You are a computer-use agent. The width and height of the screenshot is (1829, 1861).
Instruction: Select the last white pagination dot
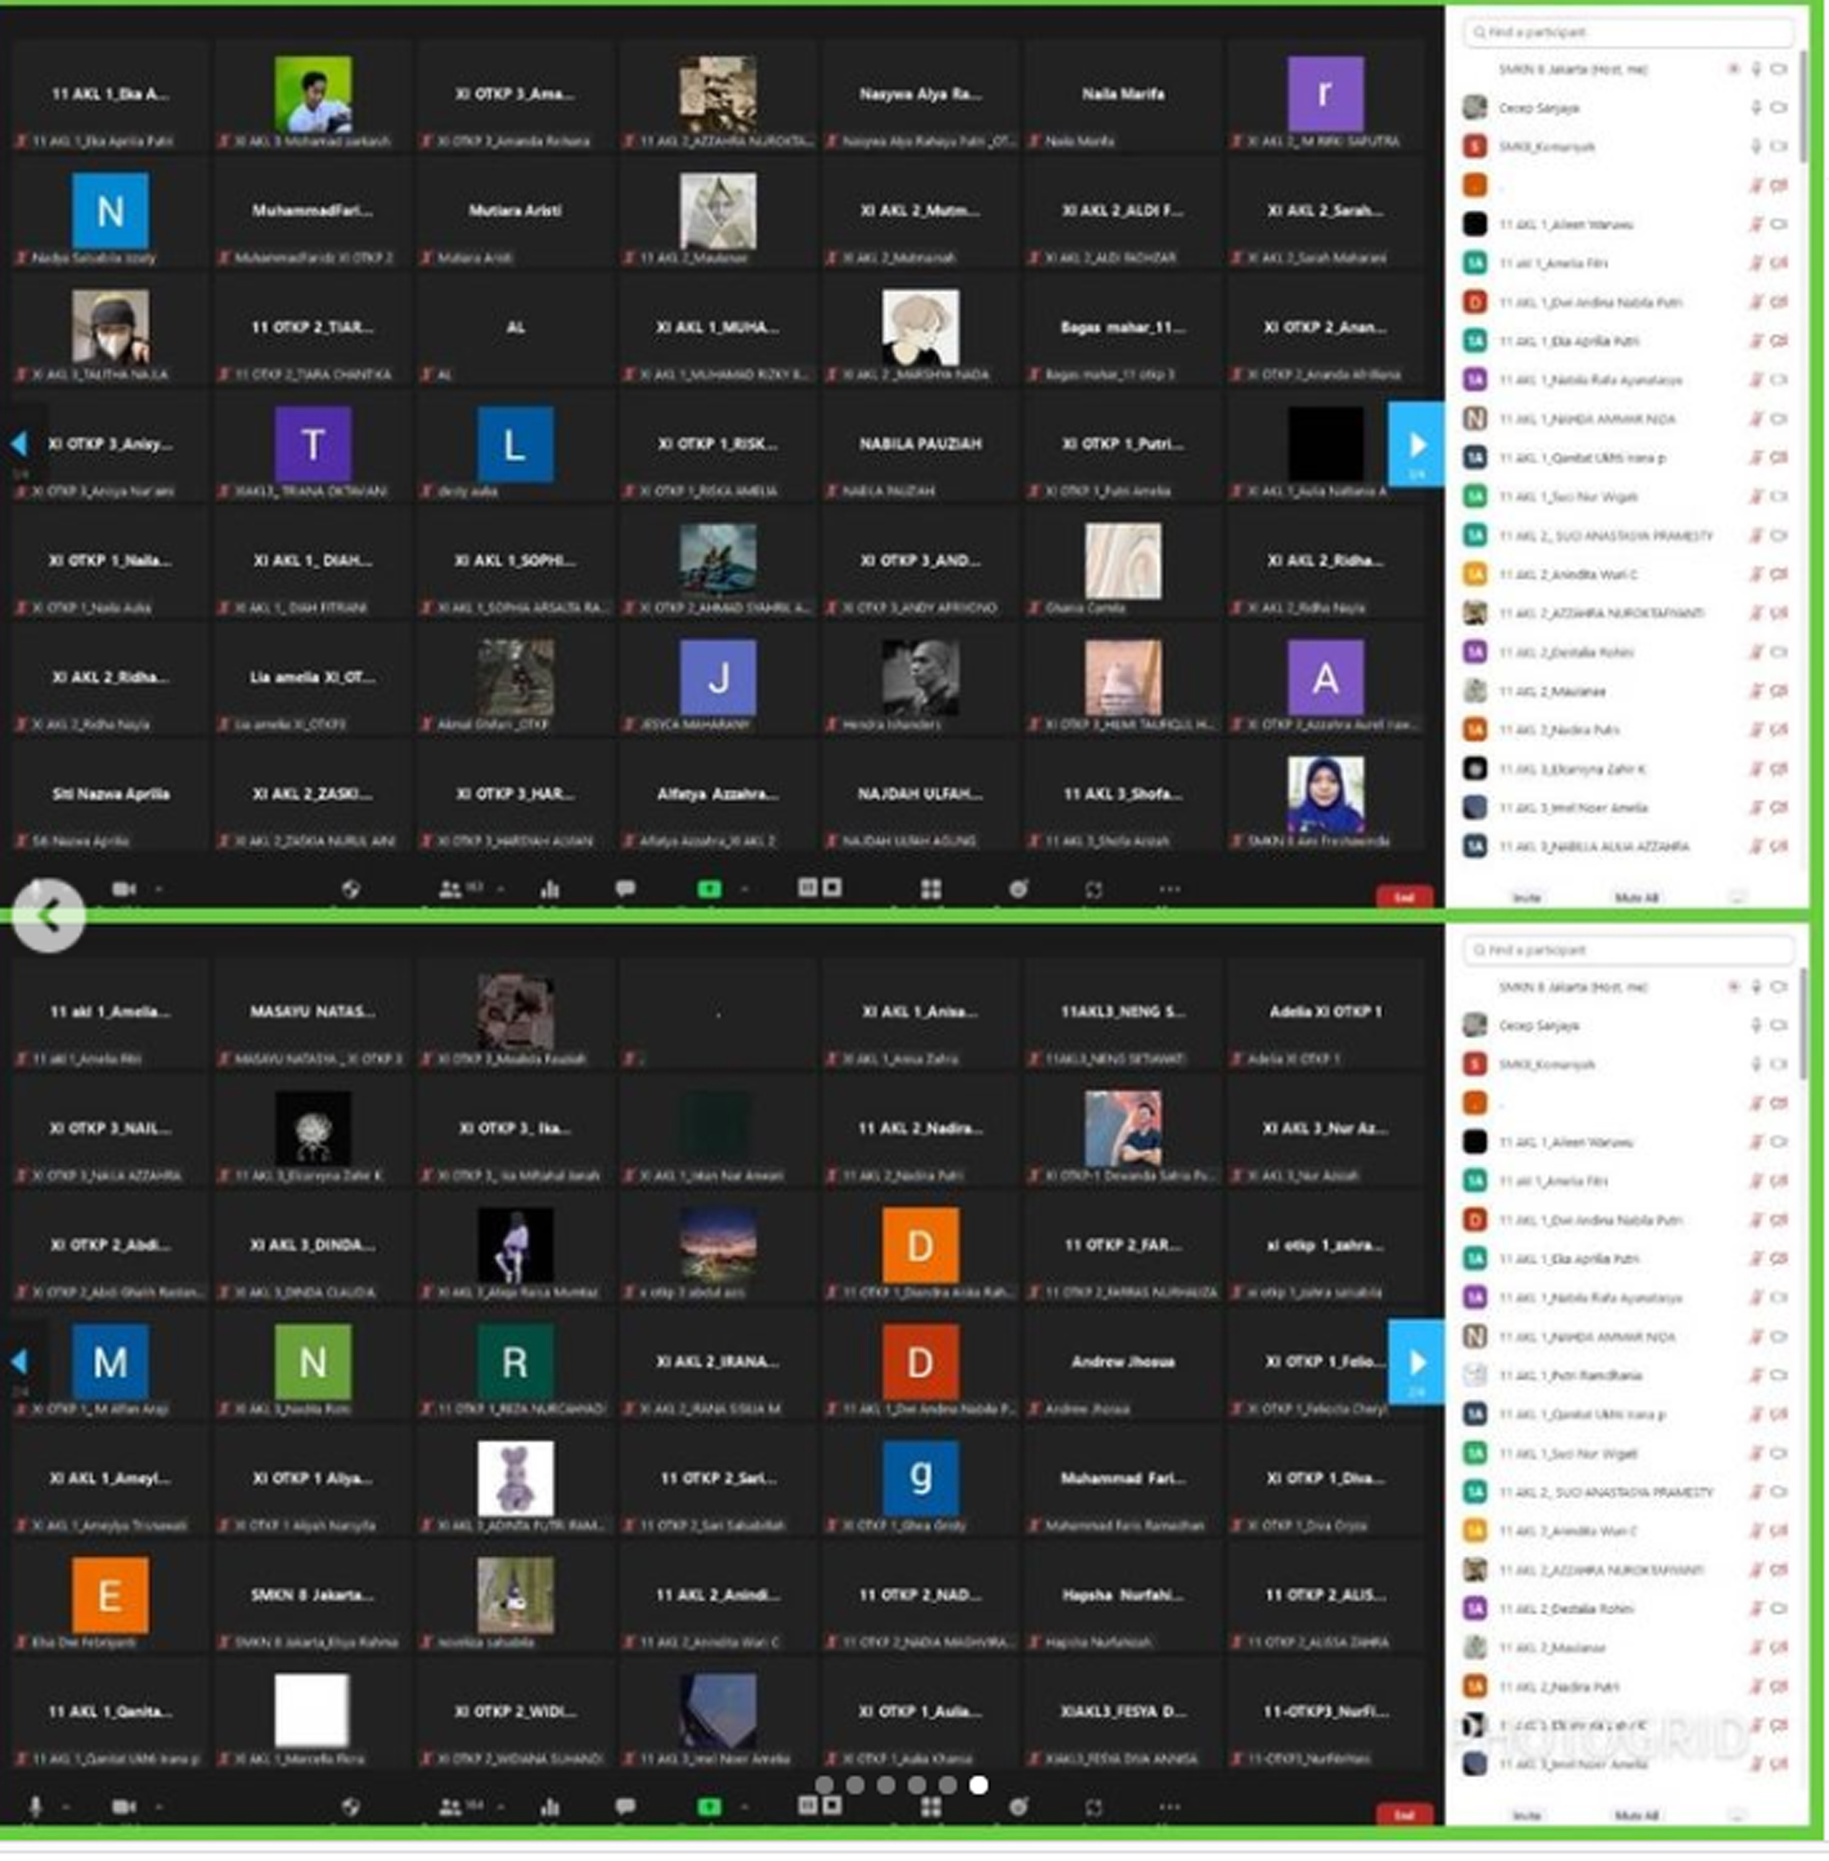pyautogui.click(x=978, y=1784)
